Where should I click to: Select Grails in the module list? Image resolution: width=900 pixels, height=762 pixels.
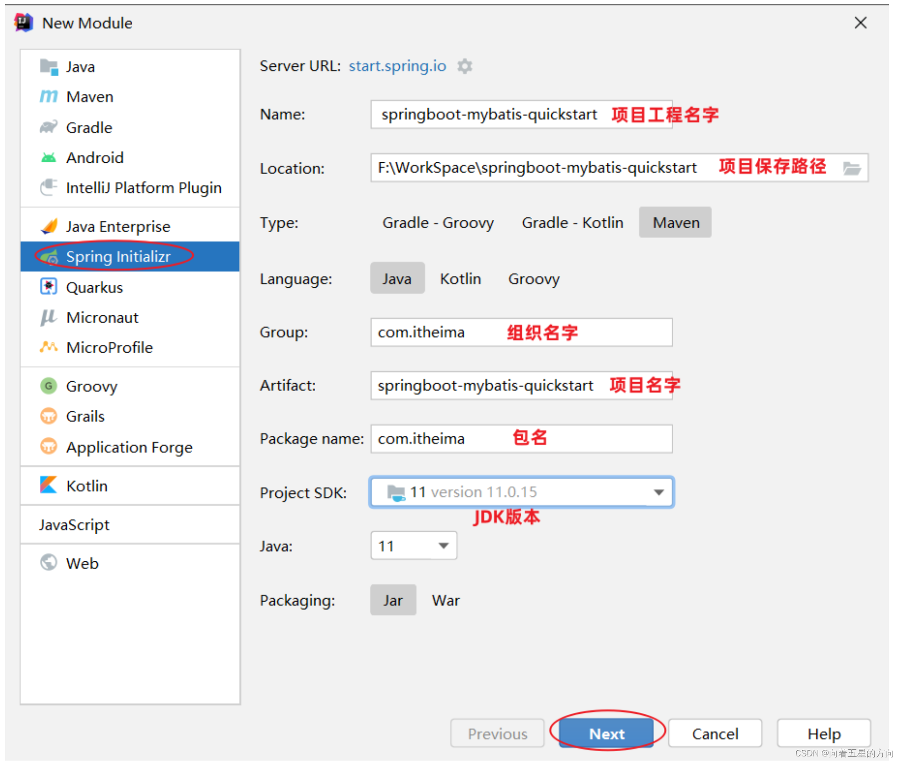point(130,416)
